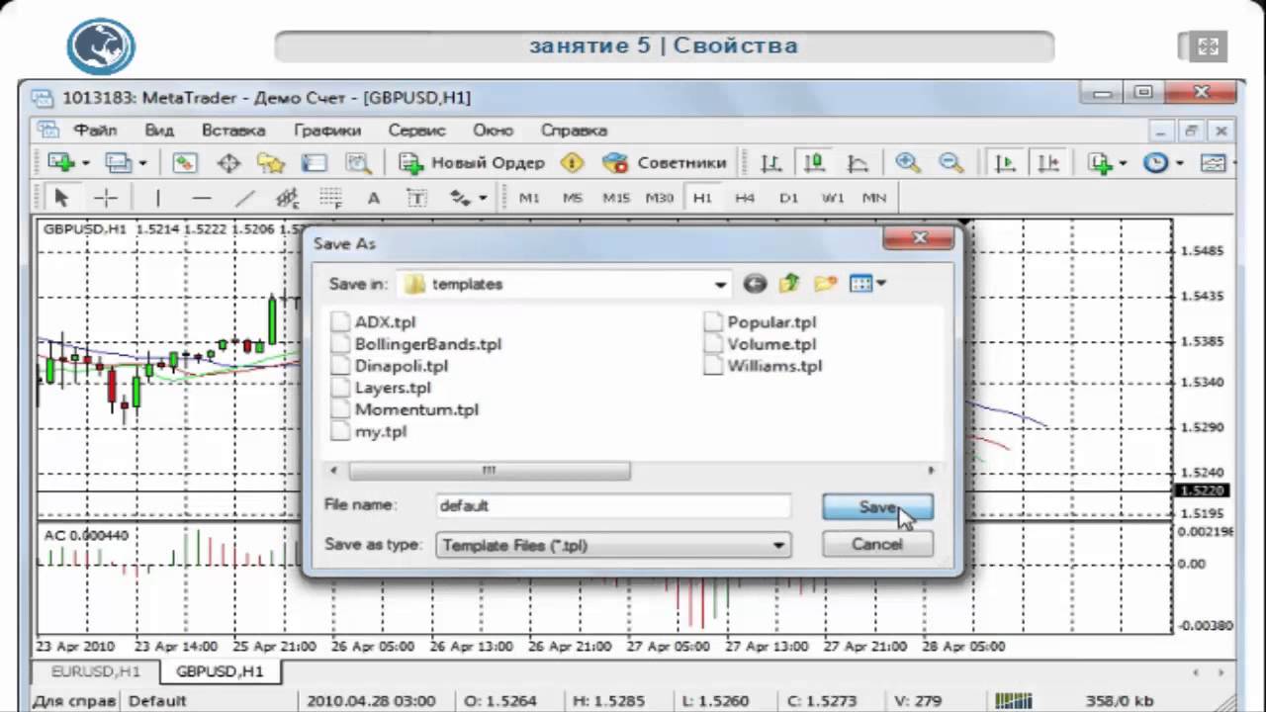This screenshot has width=1266, height=712.
Task: Click the Profiles toolbar icon
Action: pyautogui.click(x=119, y=163)
